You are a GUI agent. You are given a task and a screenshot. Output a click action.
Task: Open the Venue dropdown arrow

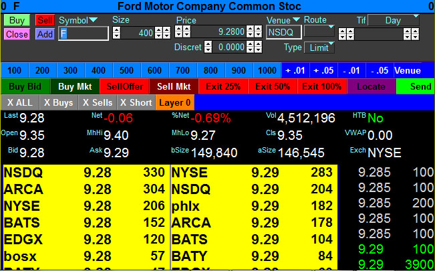click(296, 19)
